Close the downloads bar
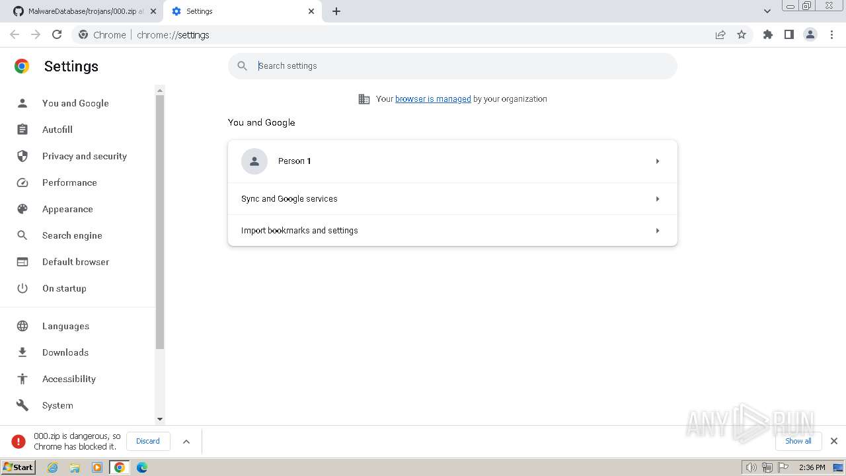The width and height of the screenshot is (846, 476). [834, 441]
